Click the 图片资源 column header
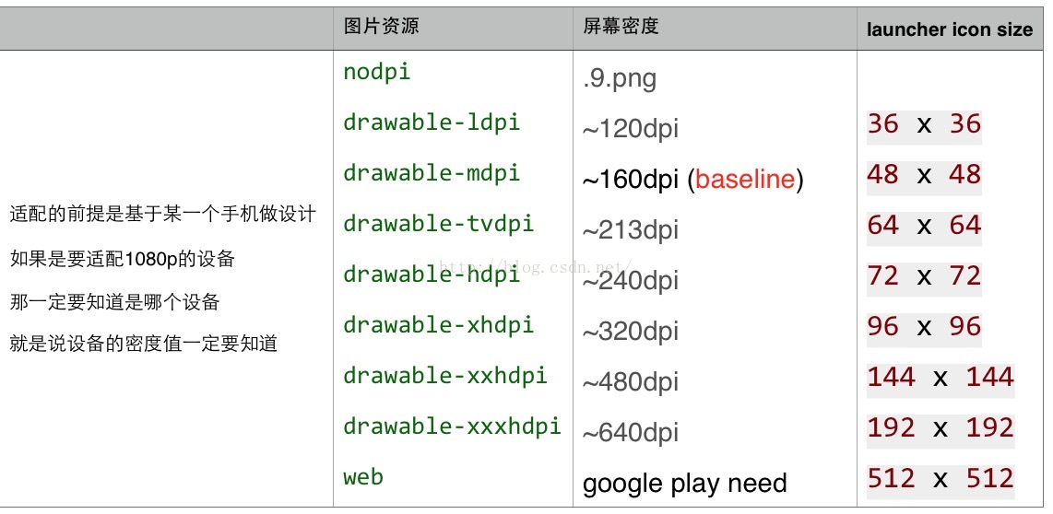 (x=381, y=26)
